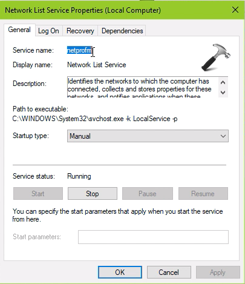The height and width of the screenshot is (284, 245).
Task: Click the Startup type dropdown arrow
Action: (223, 136)
